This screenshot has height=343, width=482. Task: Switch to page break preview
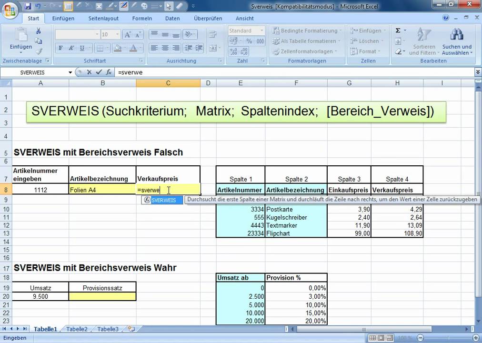[x=390, y=338]
